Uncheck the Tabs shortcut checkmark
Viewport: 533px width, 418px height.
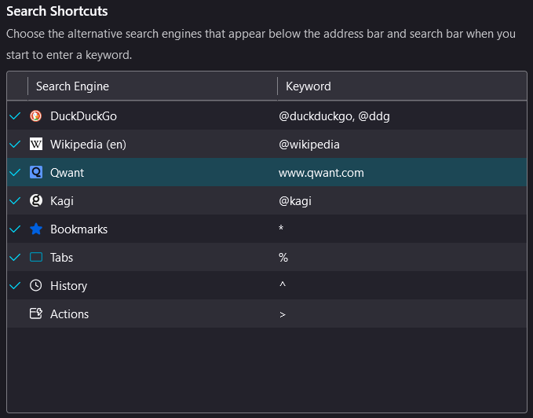(x=15, y=257)
